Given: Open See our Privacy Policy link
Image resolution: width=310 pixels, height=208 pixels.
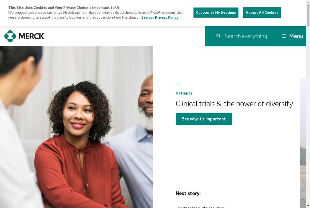Looking at the screenshot, I should coord(160,18).
